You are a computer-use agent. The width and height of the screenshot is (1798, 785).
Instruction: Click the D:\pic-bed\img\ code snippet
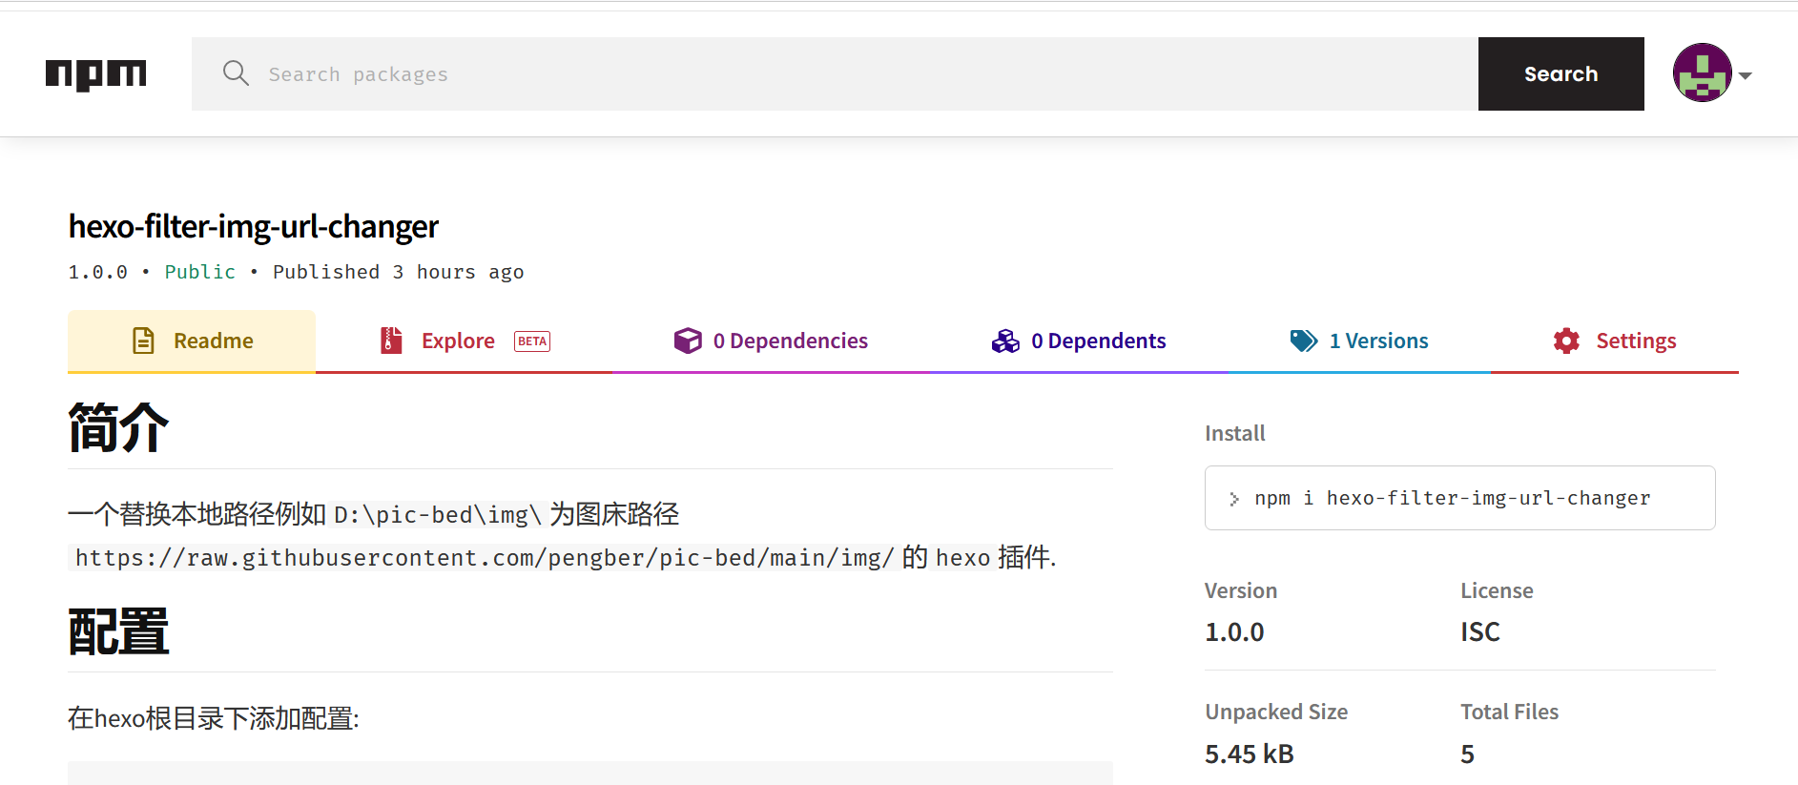click(438, 515)
